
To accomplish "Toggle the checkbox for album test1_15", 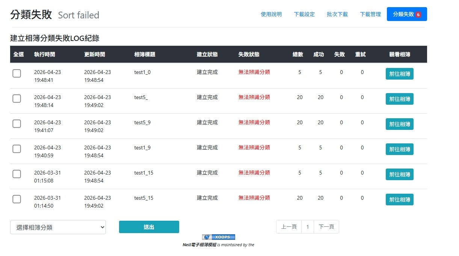I will [17, 174].
